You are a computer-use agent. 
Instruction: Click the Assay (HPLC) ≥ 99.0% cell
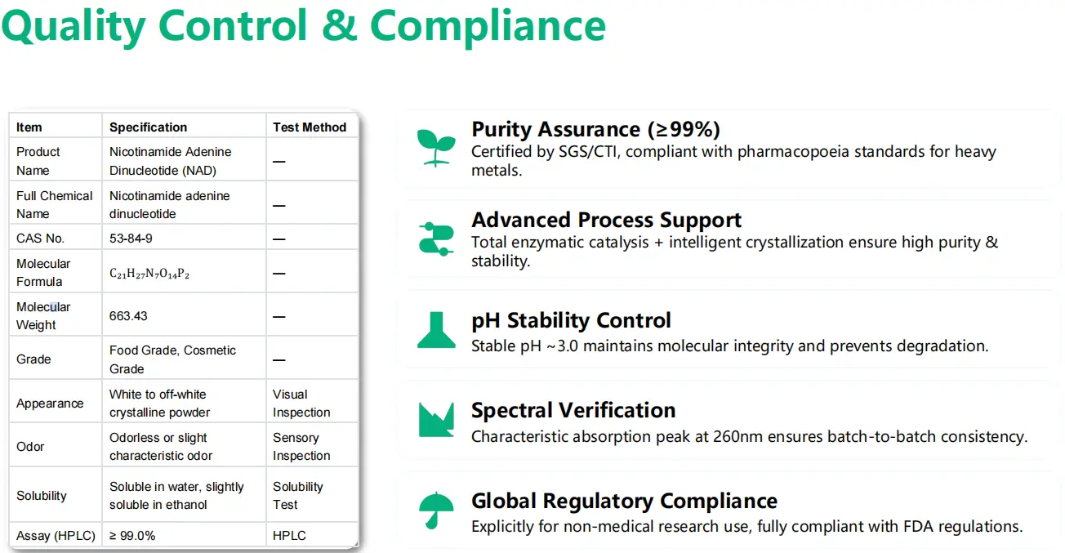click(x=132, y=536)
